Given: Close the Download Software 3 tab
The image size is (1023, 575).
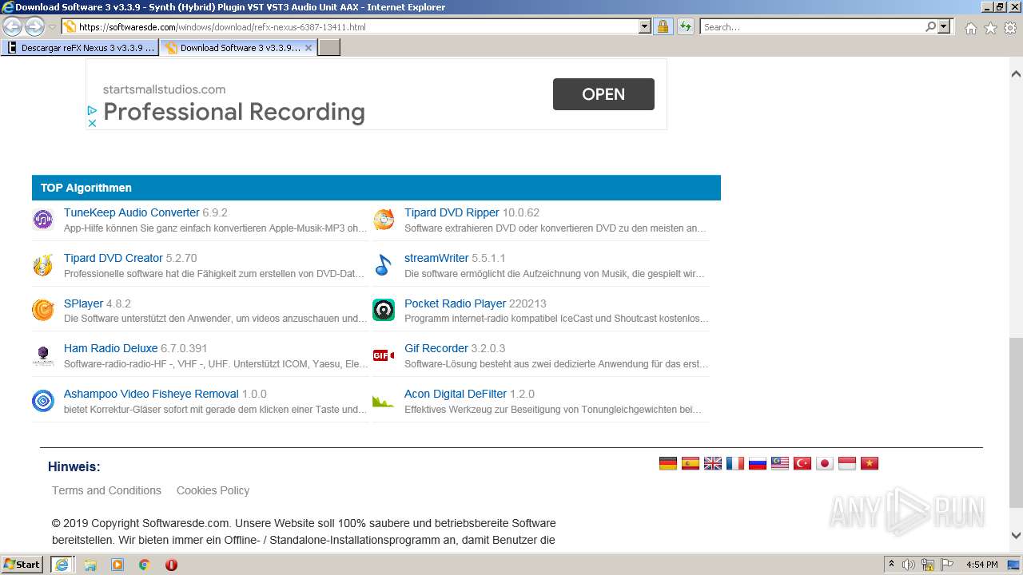Looking at the screenshot, I should [x=308, y=48].
